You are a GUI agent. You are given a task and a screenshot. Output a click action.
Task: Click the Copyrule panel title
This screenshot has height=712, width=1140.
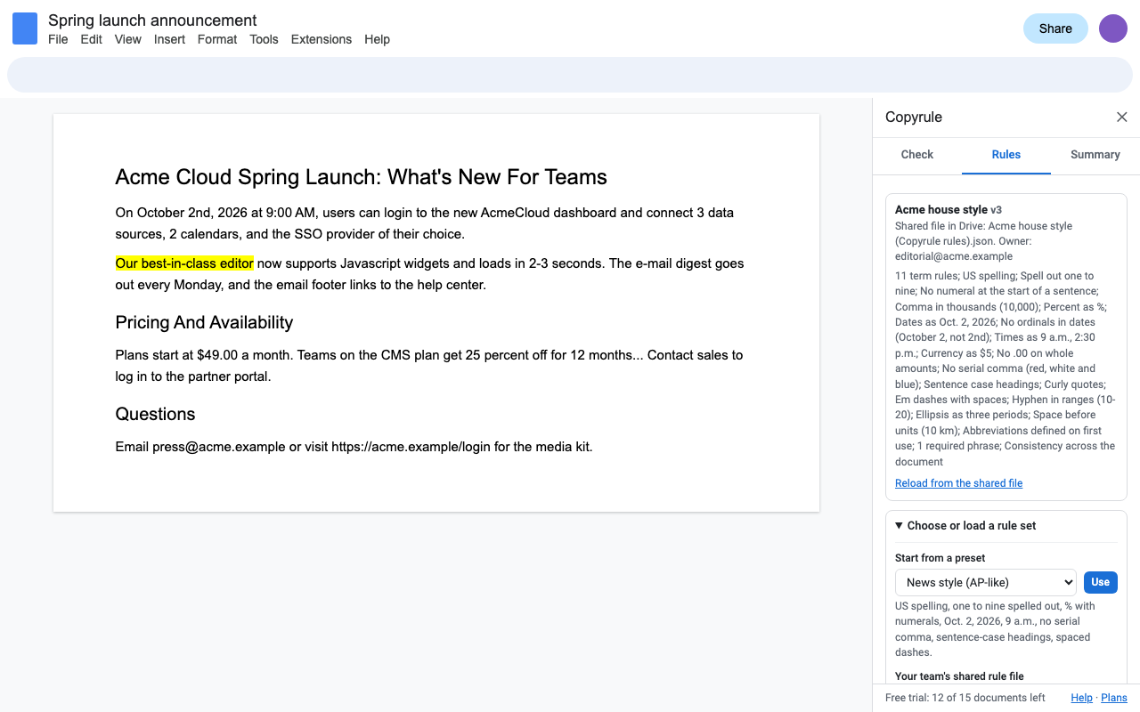click(914, 117)
